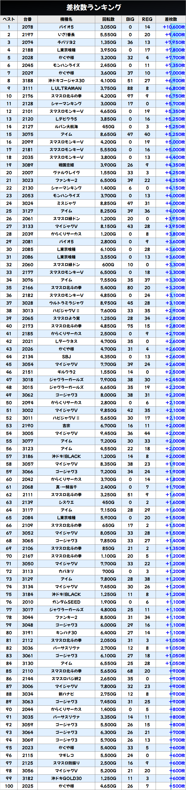186x790 pixels.
Task: Select the 差枚数 column header
Action: point(171,19)
